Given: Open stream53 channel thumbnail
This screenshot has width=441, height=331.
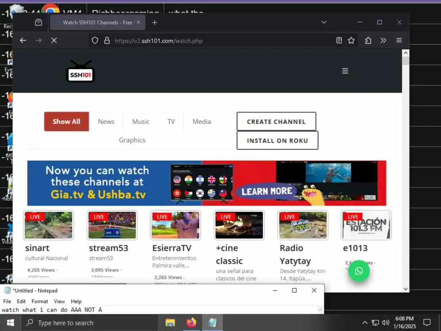Looking at the screenshot, I should point(112,225).
